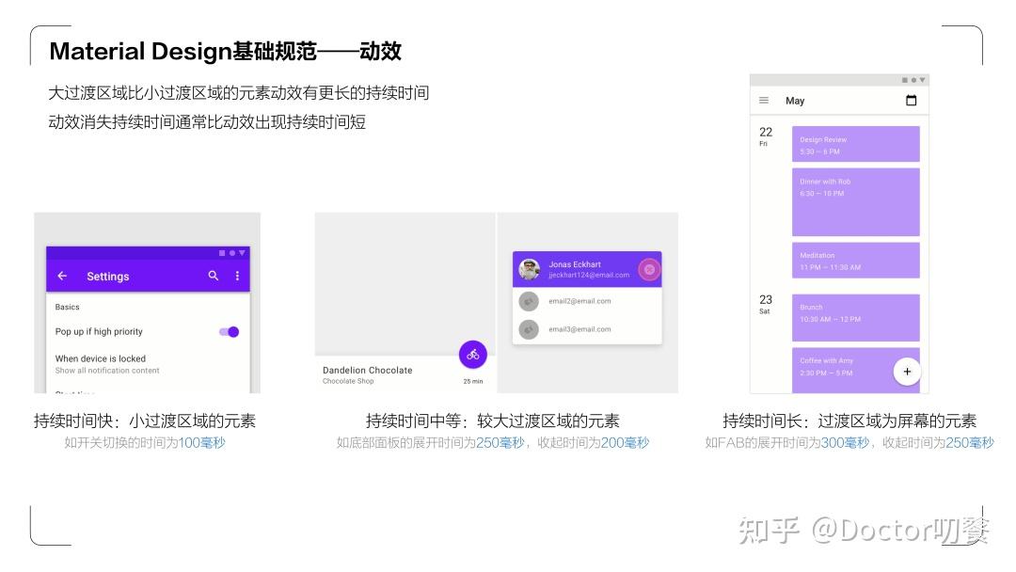Open the hamburger navigation menu in the calendar
The image size is (1016, 572).
click(764, 100)
